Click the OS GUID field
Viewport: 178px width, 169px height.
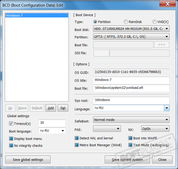[131, 72]
